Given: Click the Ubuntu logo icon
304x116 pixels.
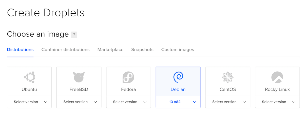Looking at the screenshot, I should click(29, 77).
